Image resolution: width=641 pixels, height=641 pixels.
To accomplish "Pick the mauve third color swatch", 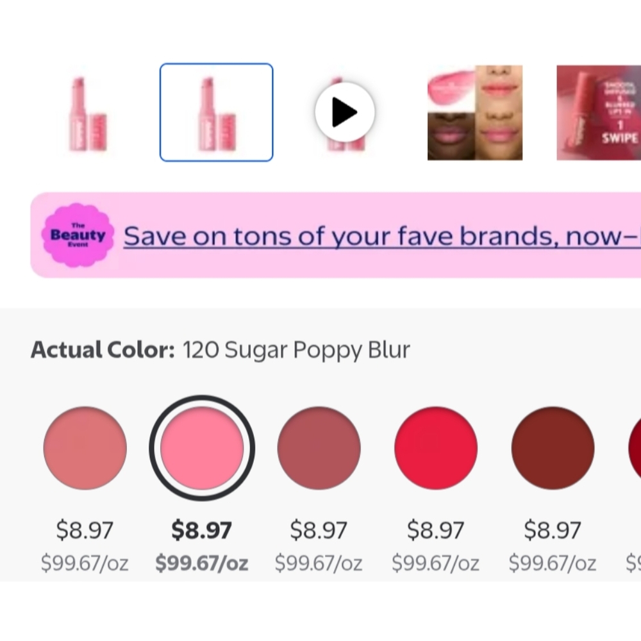I will pos(319,448).
